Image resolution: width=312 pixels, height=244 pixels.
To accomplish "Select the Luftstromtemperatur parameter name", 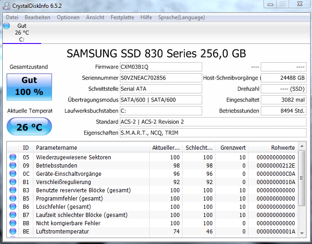I will [62, 232].
